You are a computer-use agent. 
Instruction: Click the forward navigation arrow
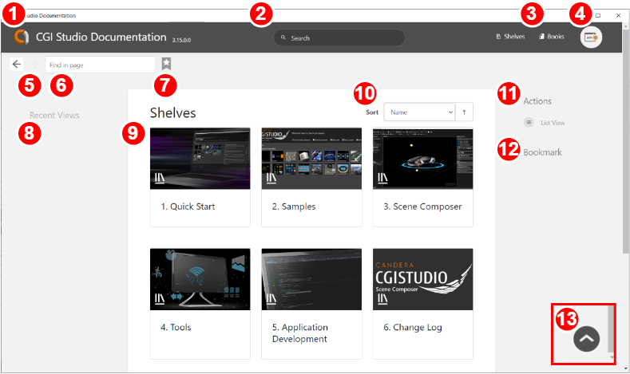[x=34, y=65]
